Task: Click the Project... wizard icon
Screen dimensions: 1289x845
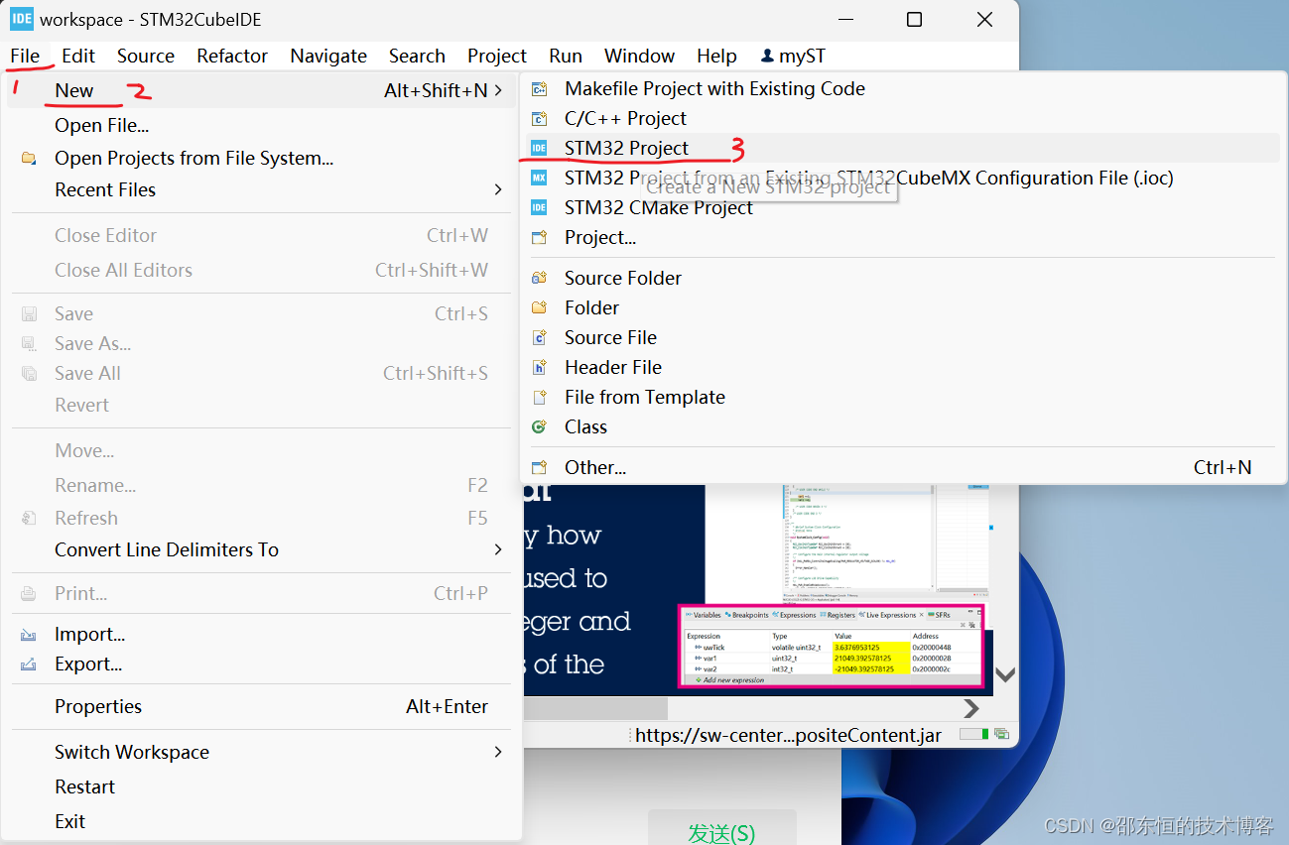Action: coord(539,237)
